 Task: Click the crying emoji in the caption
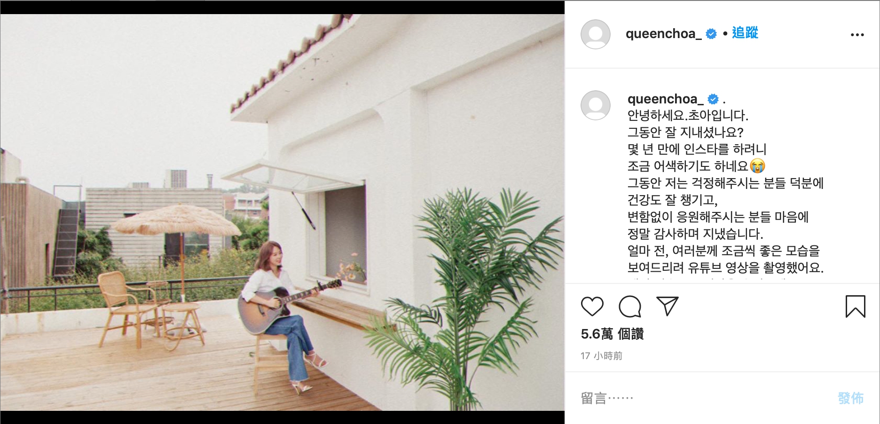click(x=757, y=166)
